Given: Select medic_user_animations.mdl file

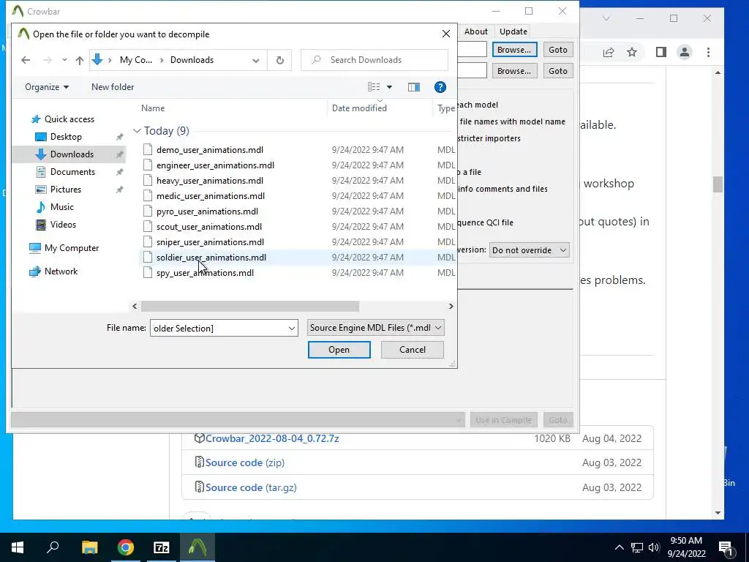Looking at the screenshot, I should click(210, 196).
